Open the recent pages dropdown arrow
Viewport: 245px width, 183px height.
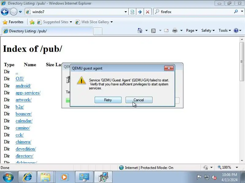tap(20, 12)
